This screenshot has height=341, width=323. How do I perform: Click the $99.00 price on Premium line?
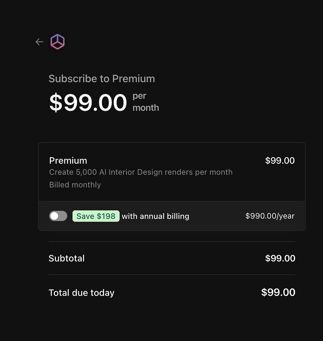click(280, 161)
